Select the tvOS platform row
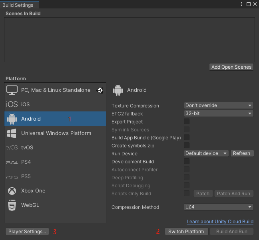The height and width of the screenshot is (240, 259). tap(55, 148)
